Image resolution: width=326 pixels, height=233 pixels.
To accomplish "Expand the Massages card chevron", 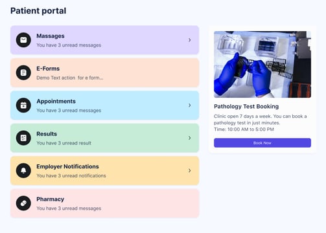I will click(x=189, y=40).
